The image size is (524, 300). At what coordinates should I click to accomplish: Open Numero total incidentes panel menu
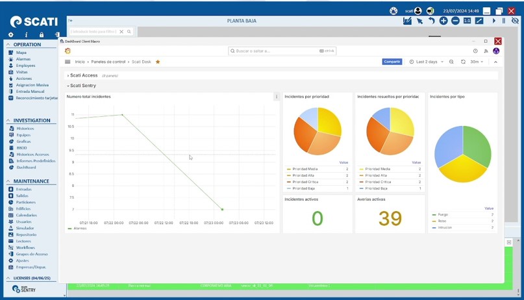(x=277, y=97)
